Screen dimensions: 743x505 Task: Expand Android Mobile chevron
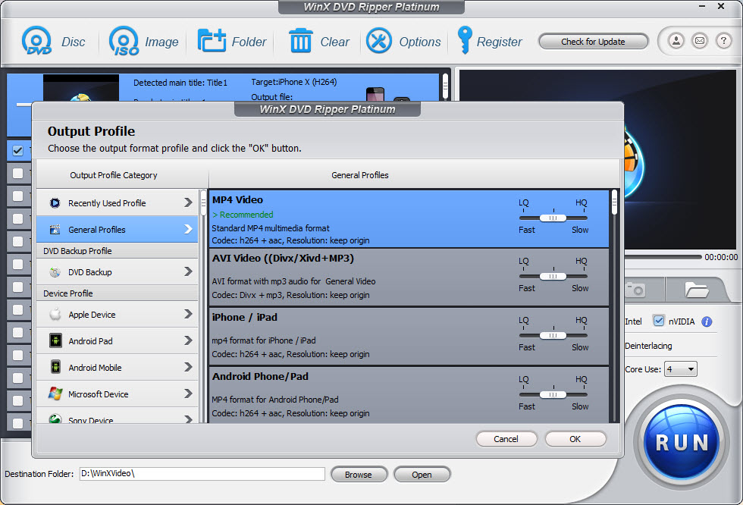(188, 367)
